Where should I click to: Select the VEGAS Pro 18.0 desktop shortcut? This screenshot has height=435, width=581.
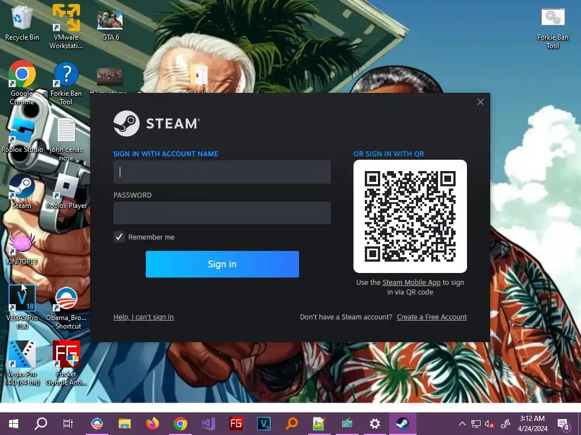click(22, 306)
